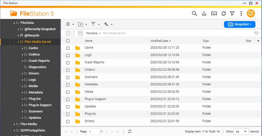Open the upload dropdown arrow
Screen dimensions: 262x136
99,24
